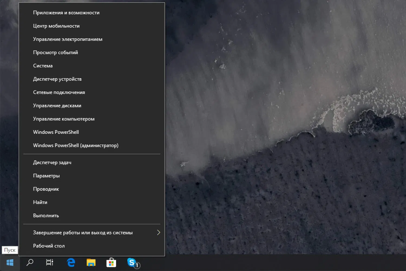Open 'Диспетчер устройств'

(92, 79)
